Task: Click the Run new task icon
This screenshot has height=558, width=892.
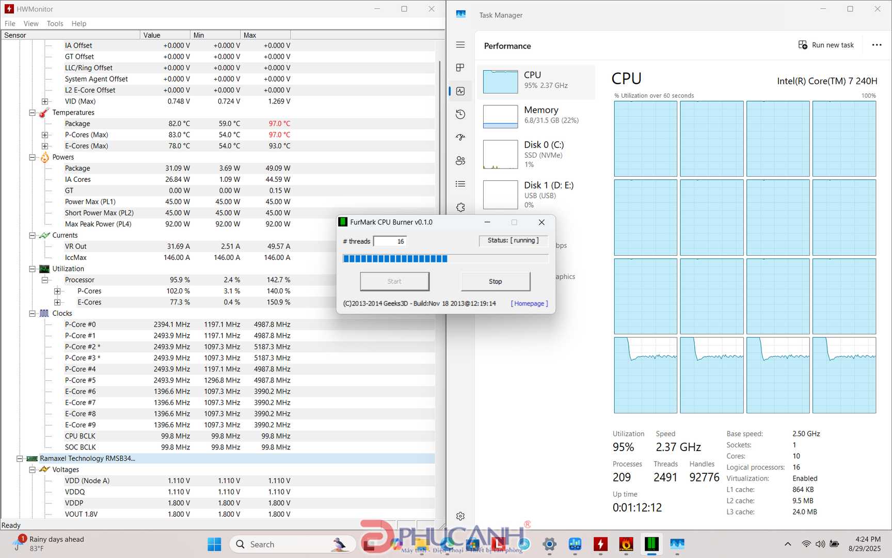Action: (x=803, y=45)
